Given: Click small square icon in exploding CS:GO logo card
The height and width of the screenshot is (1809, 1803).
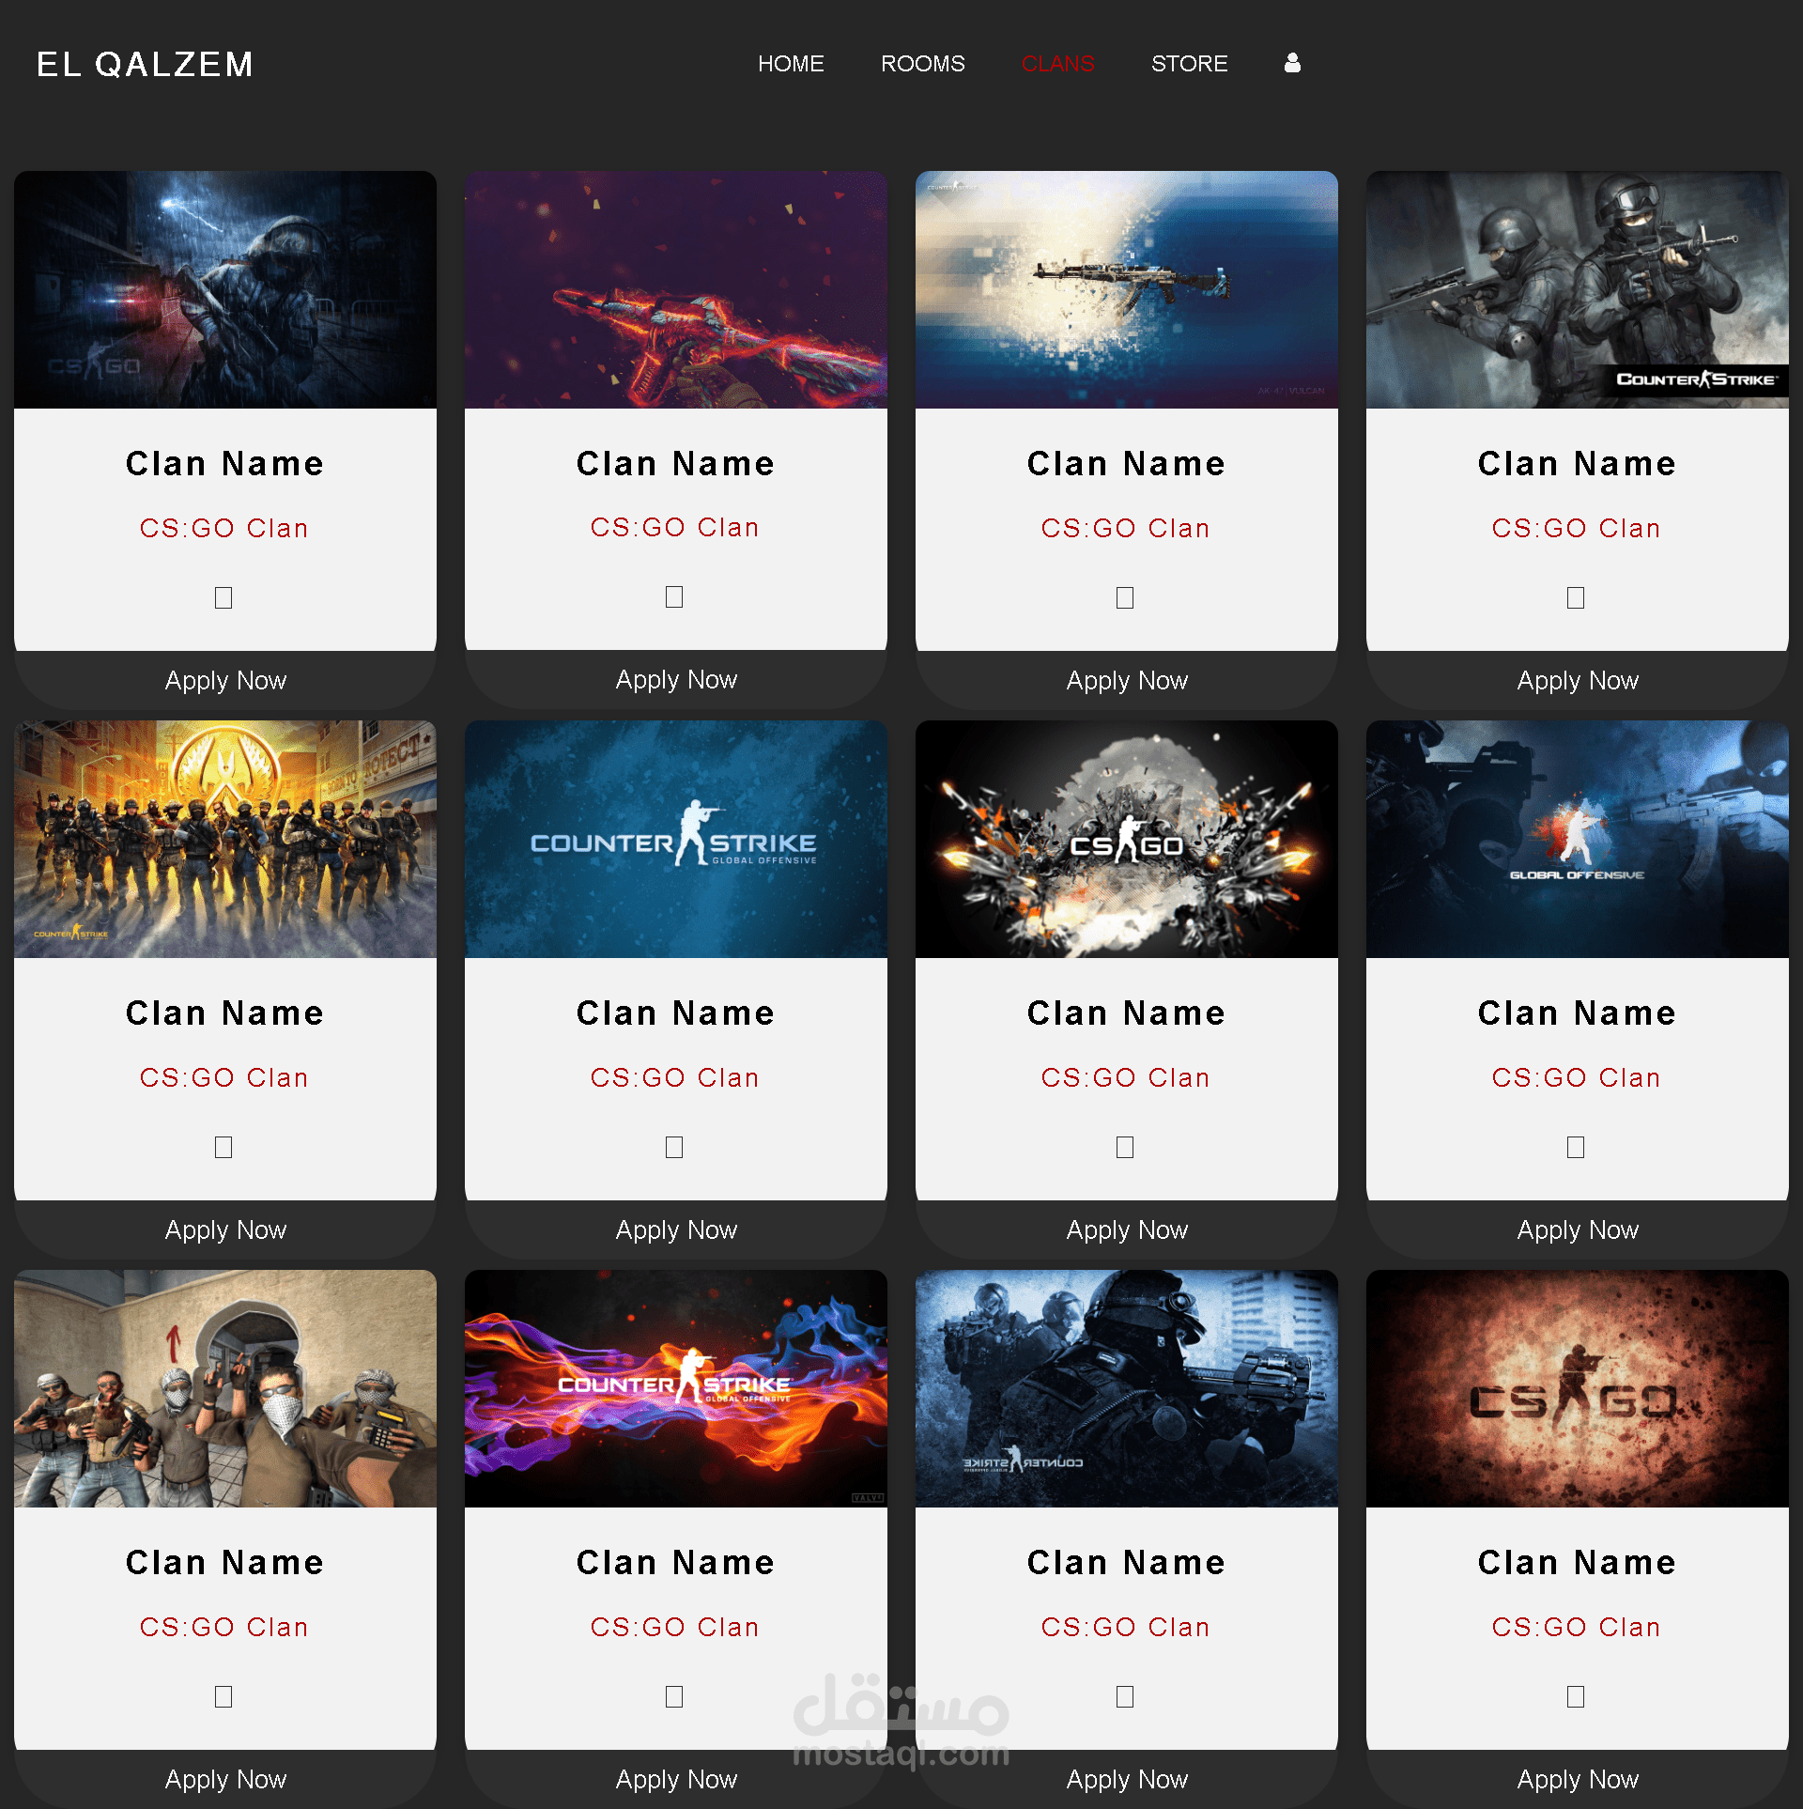Looking at the screenshot, I should point(1125,1147).
